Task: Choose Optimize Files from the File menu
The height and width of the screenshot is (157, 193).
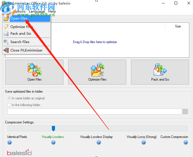Action: pyautogui.click(x=26, y=27)
